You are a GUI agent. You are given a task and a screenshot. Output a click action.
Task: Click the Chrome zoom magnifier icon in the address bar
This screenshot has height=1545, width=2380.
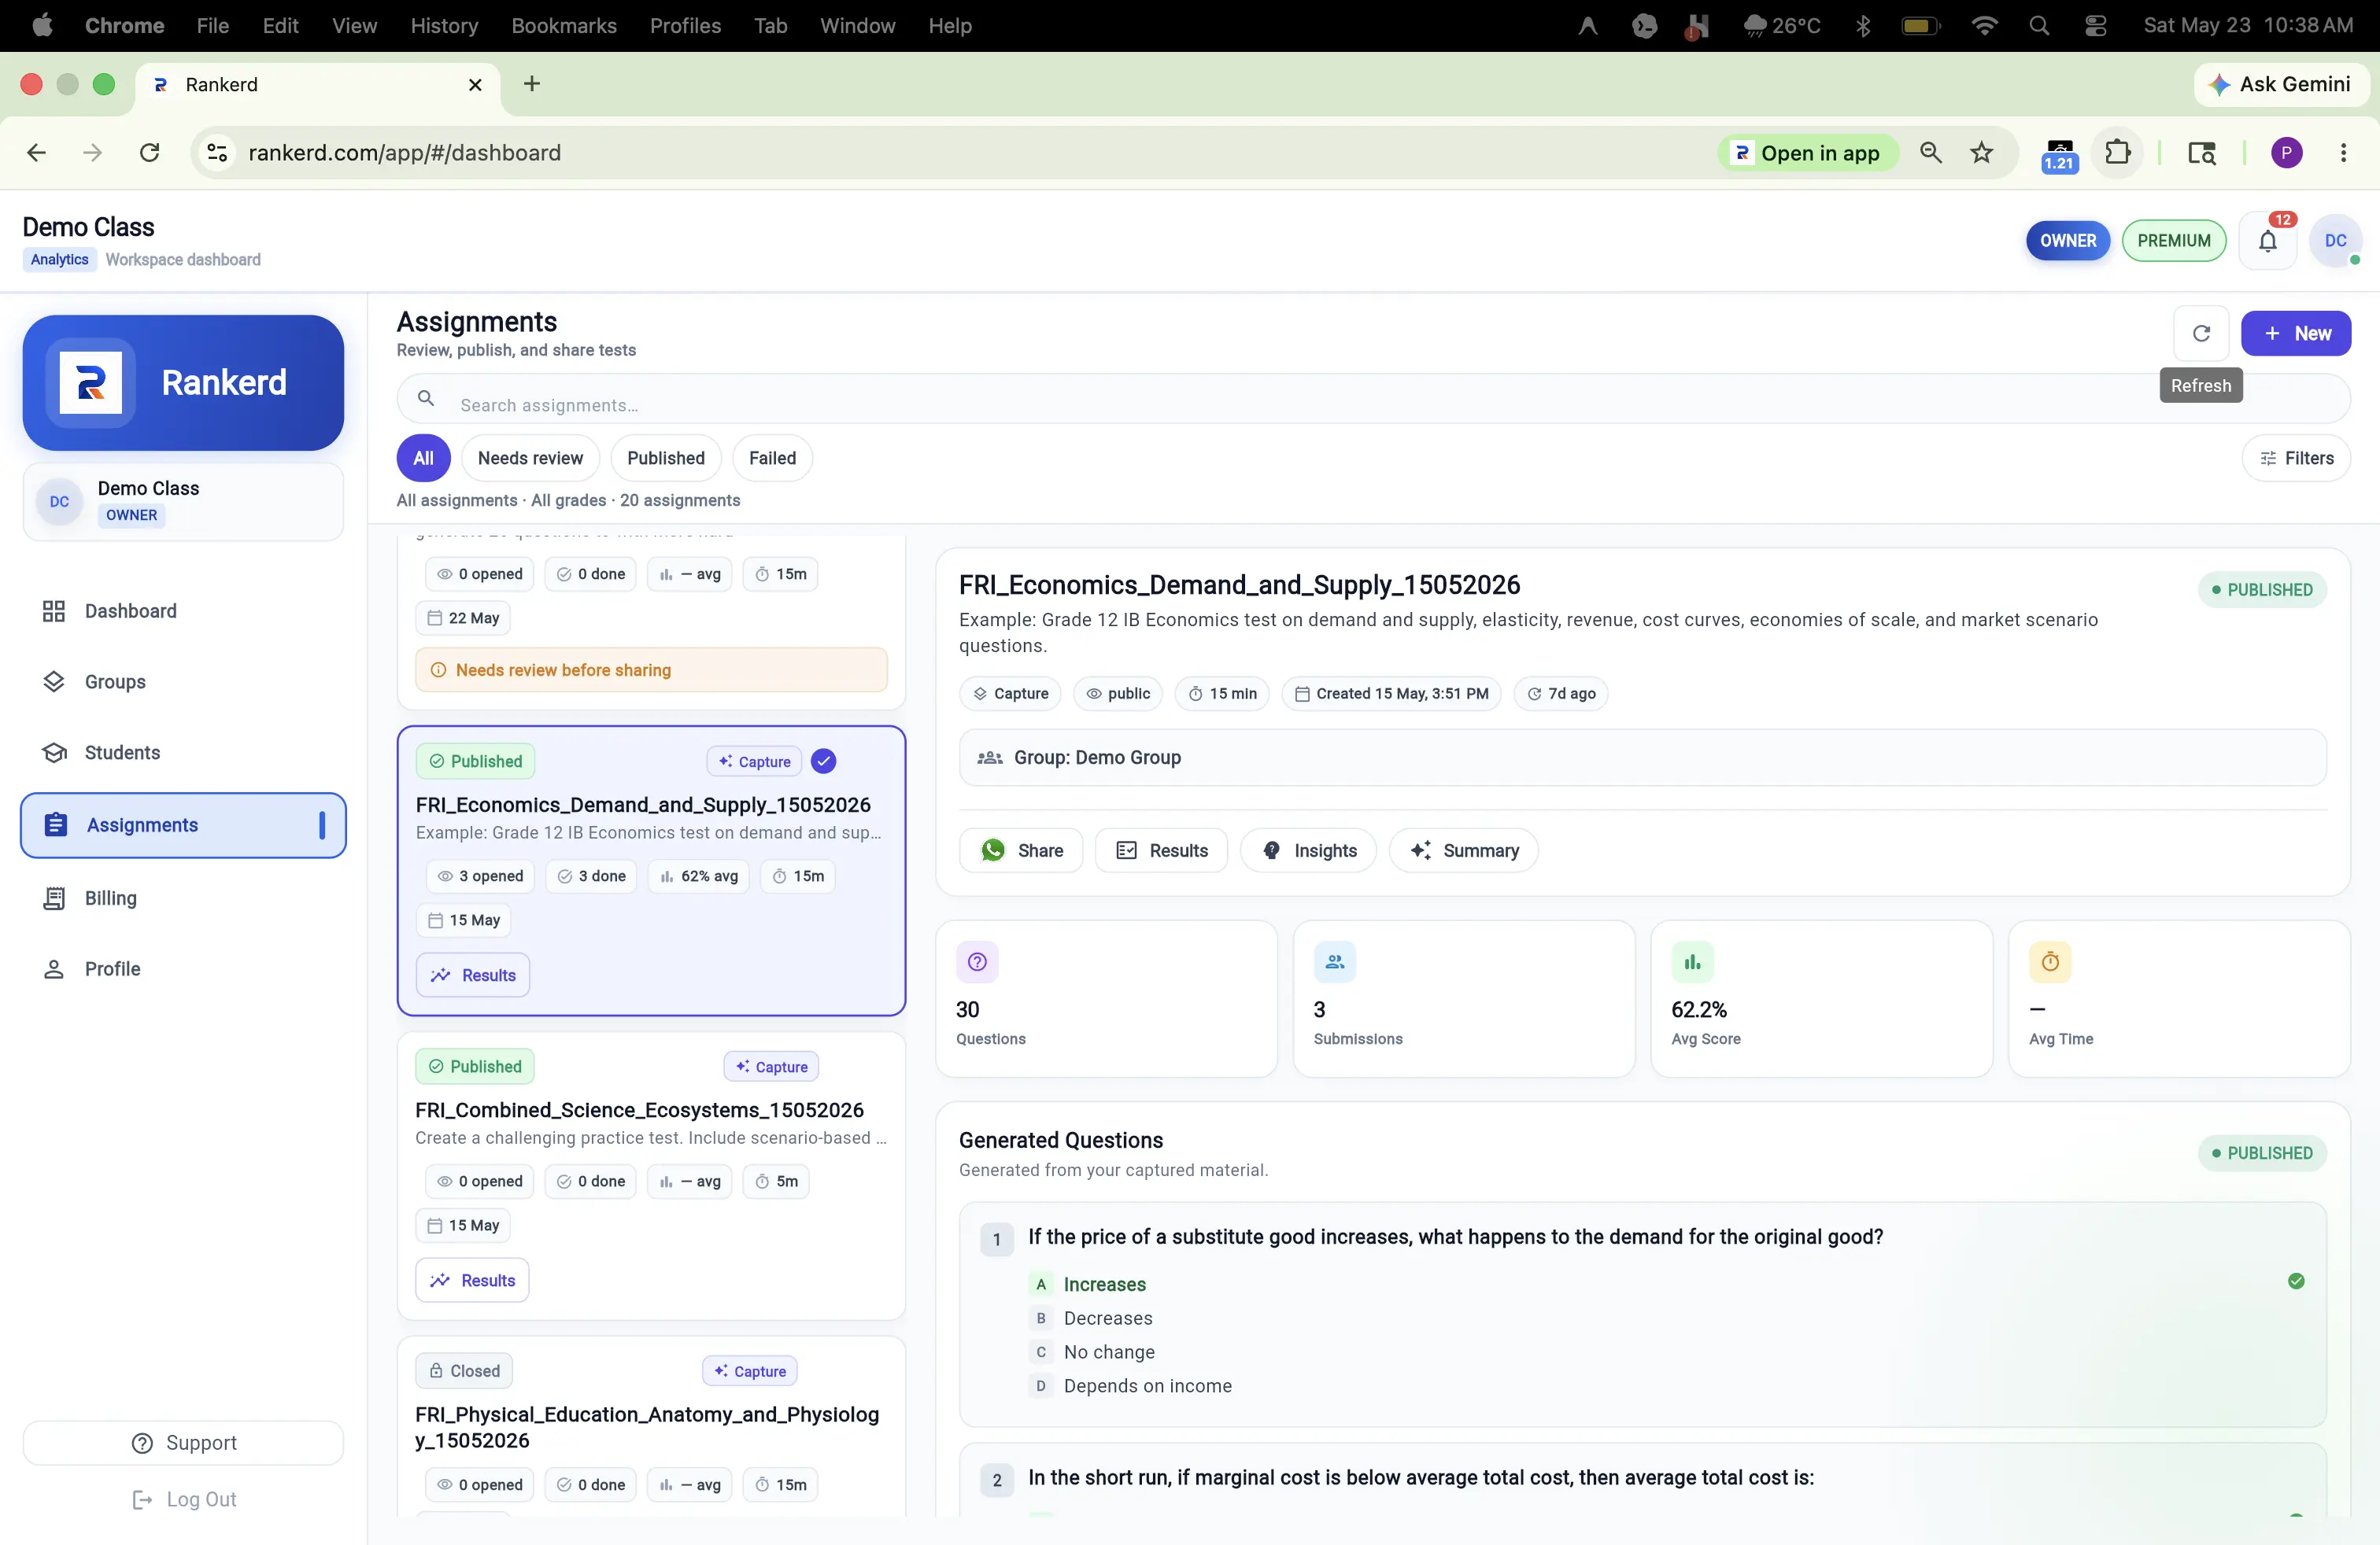tap(1931, 153)
